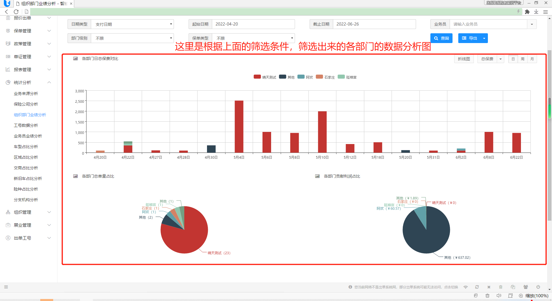The image size is (552, 301).
Task: Click the 截止日期 date field
Action: tap(374, 24)
